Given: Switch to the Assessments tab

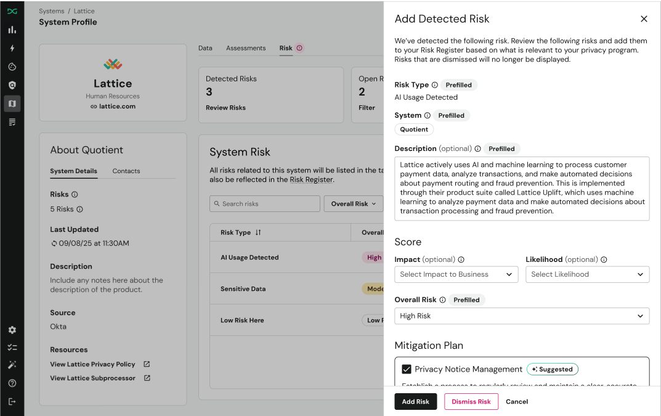Looking at the screenshot, I should (x=246, y=47).
